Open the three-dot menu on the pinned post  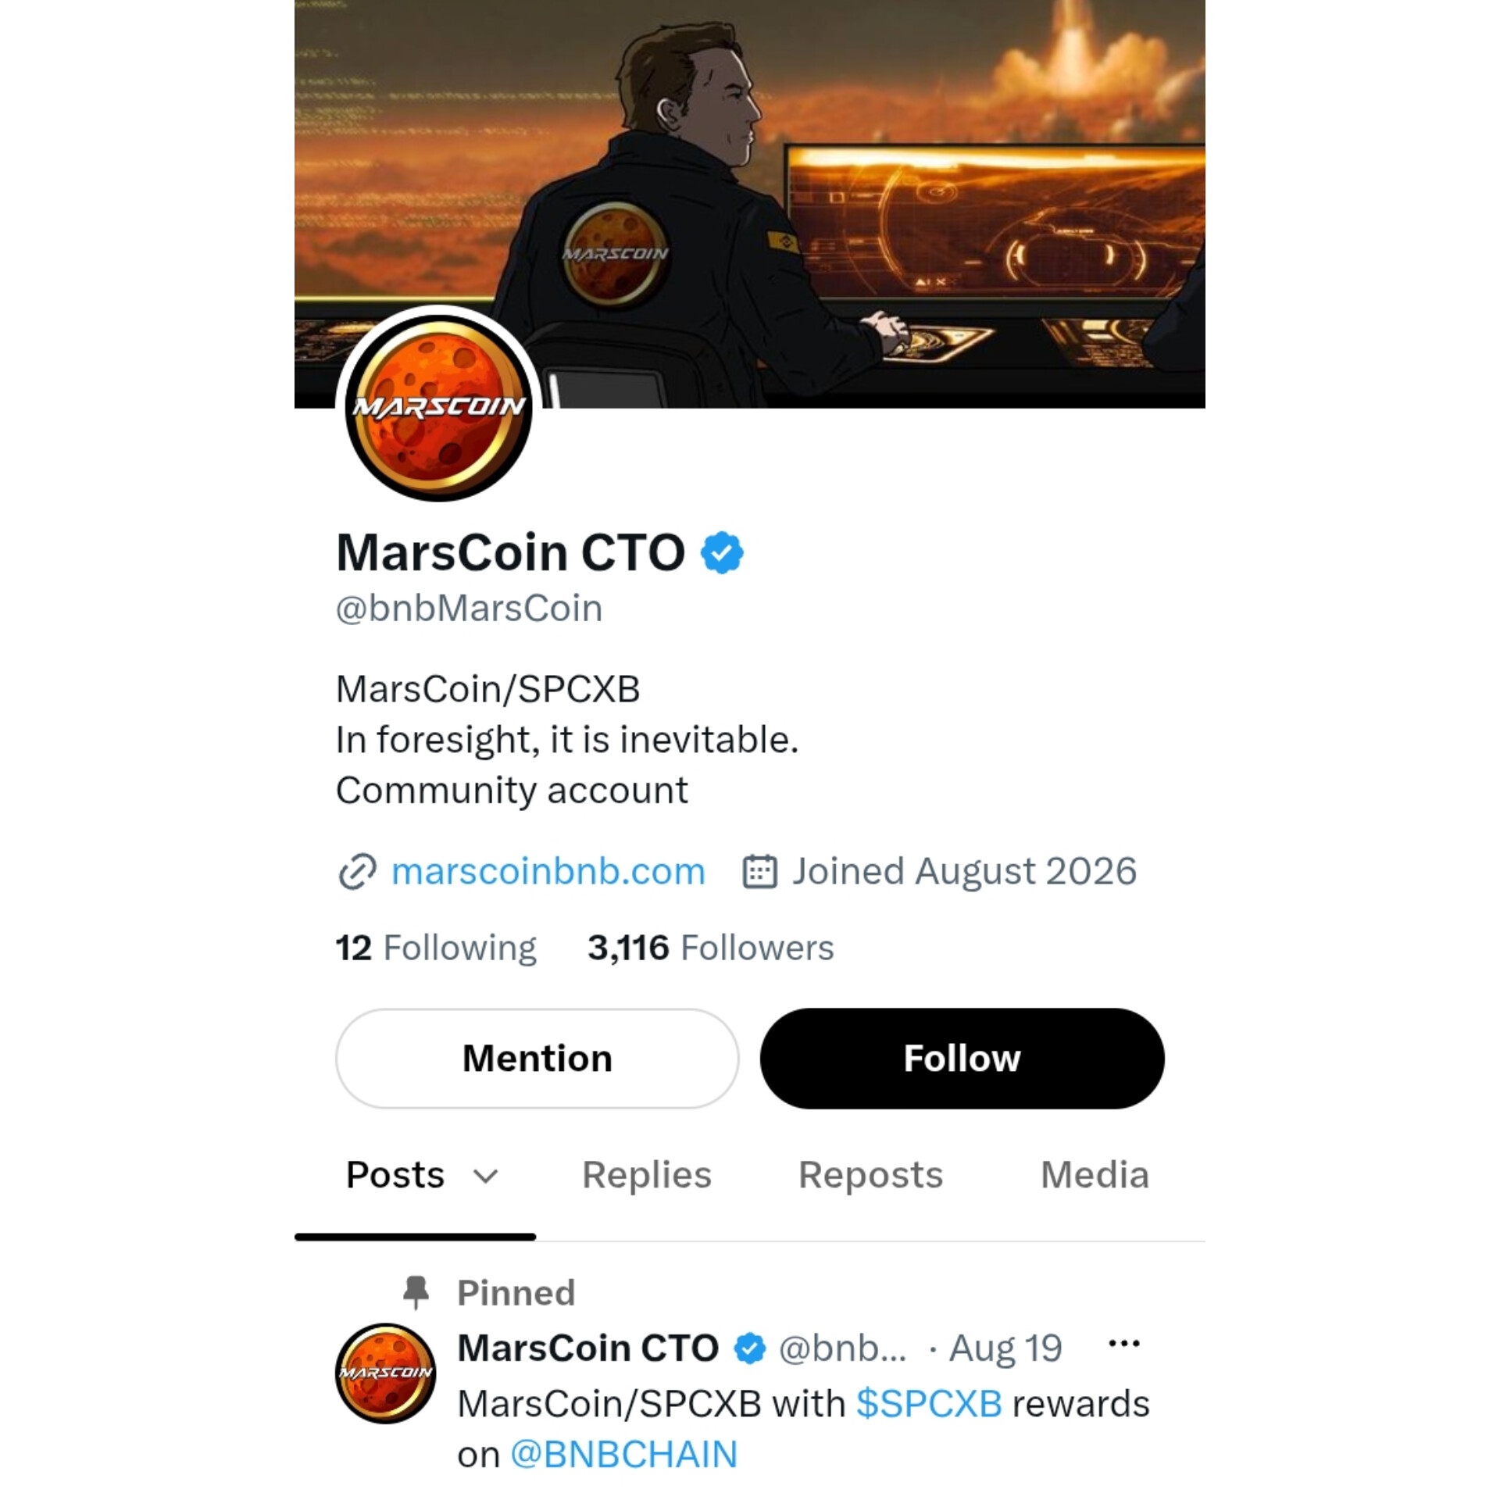pyautogui.click(x=1123, y=1344)
